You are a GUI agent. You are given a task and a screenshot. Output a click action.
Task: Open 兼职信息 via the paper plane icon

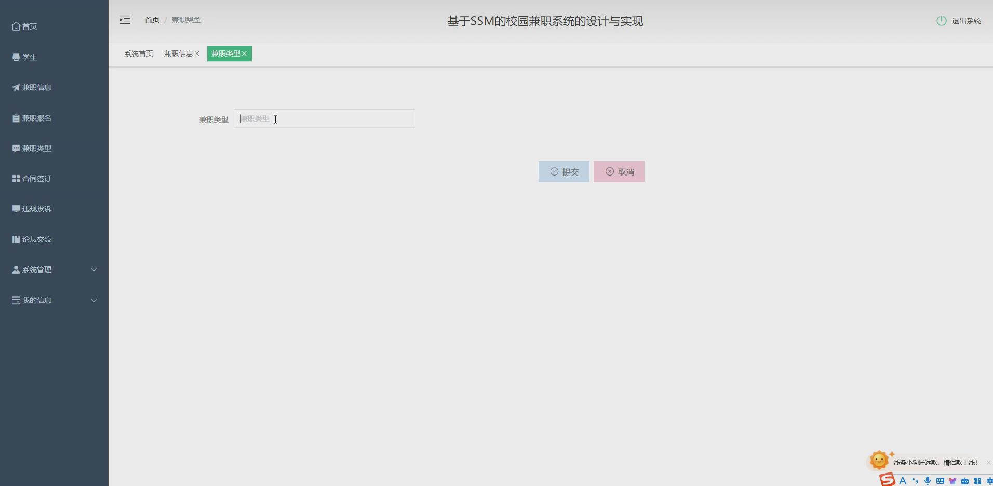[15, 87]
